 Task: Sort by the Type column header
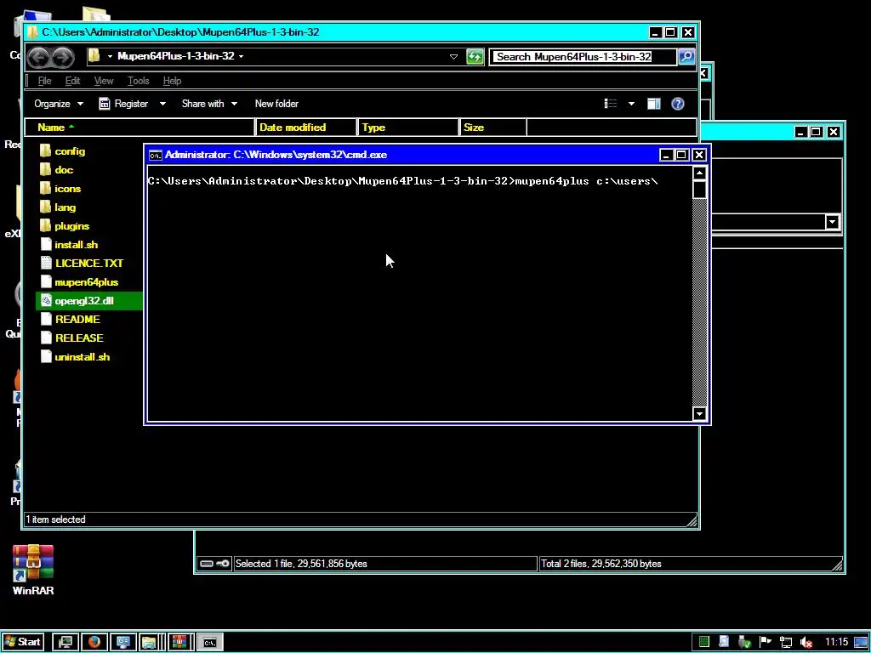click(408, 128)
